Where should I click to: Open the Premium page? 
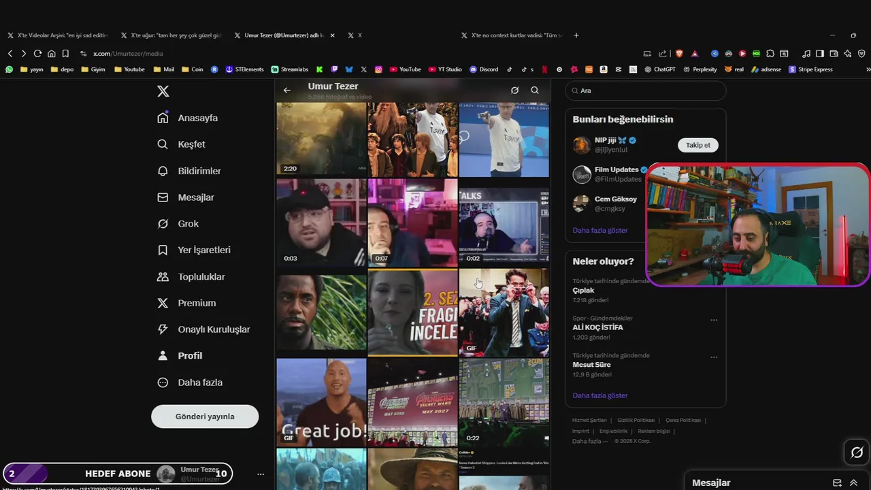click(x=186, y=303)
